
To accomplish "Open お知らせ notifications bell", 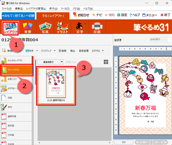I will pos(81,15).
